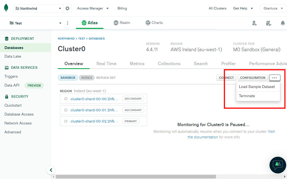The width and height of the screenshot is (287, 179).
Task: Open Data Lake in the sidebar
Action: [x=13, y=56]
